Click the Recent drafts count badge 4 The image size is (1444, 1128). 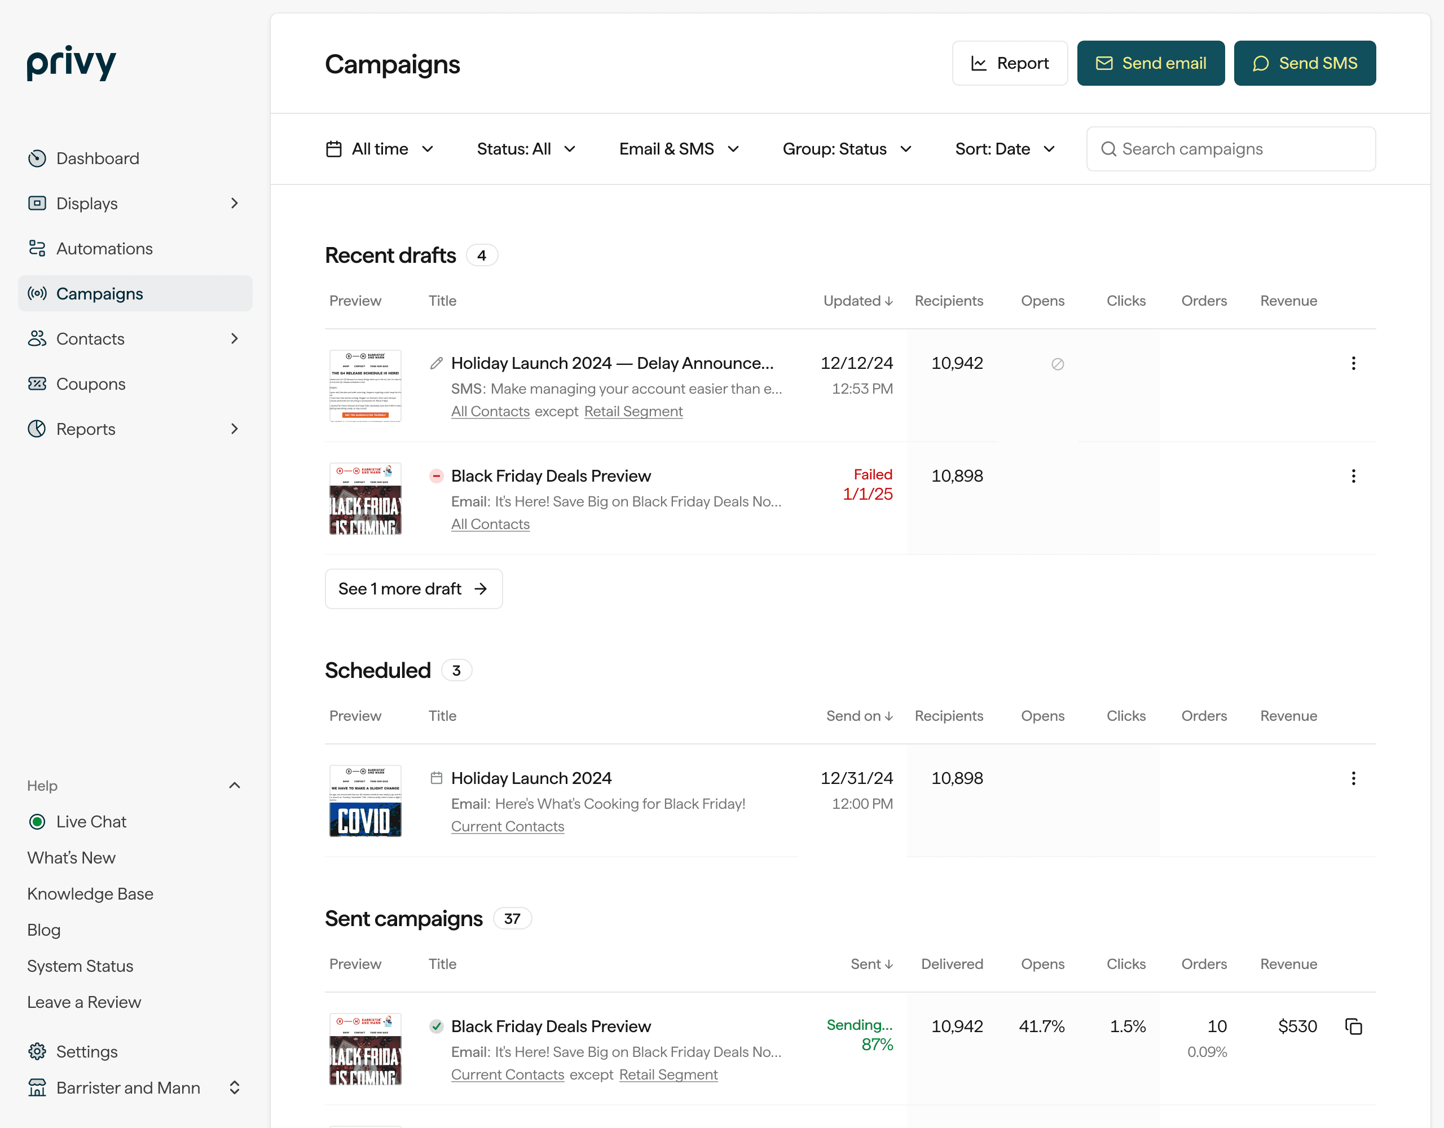point(481,255)
